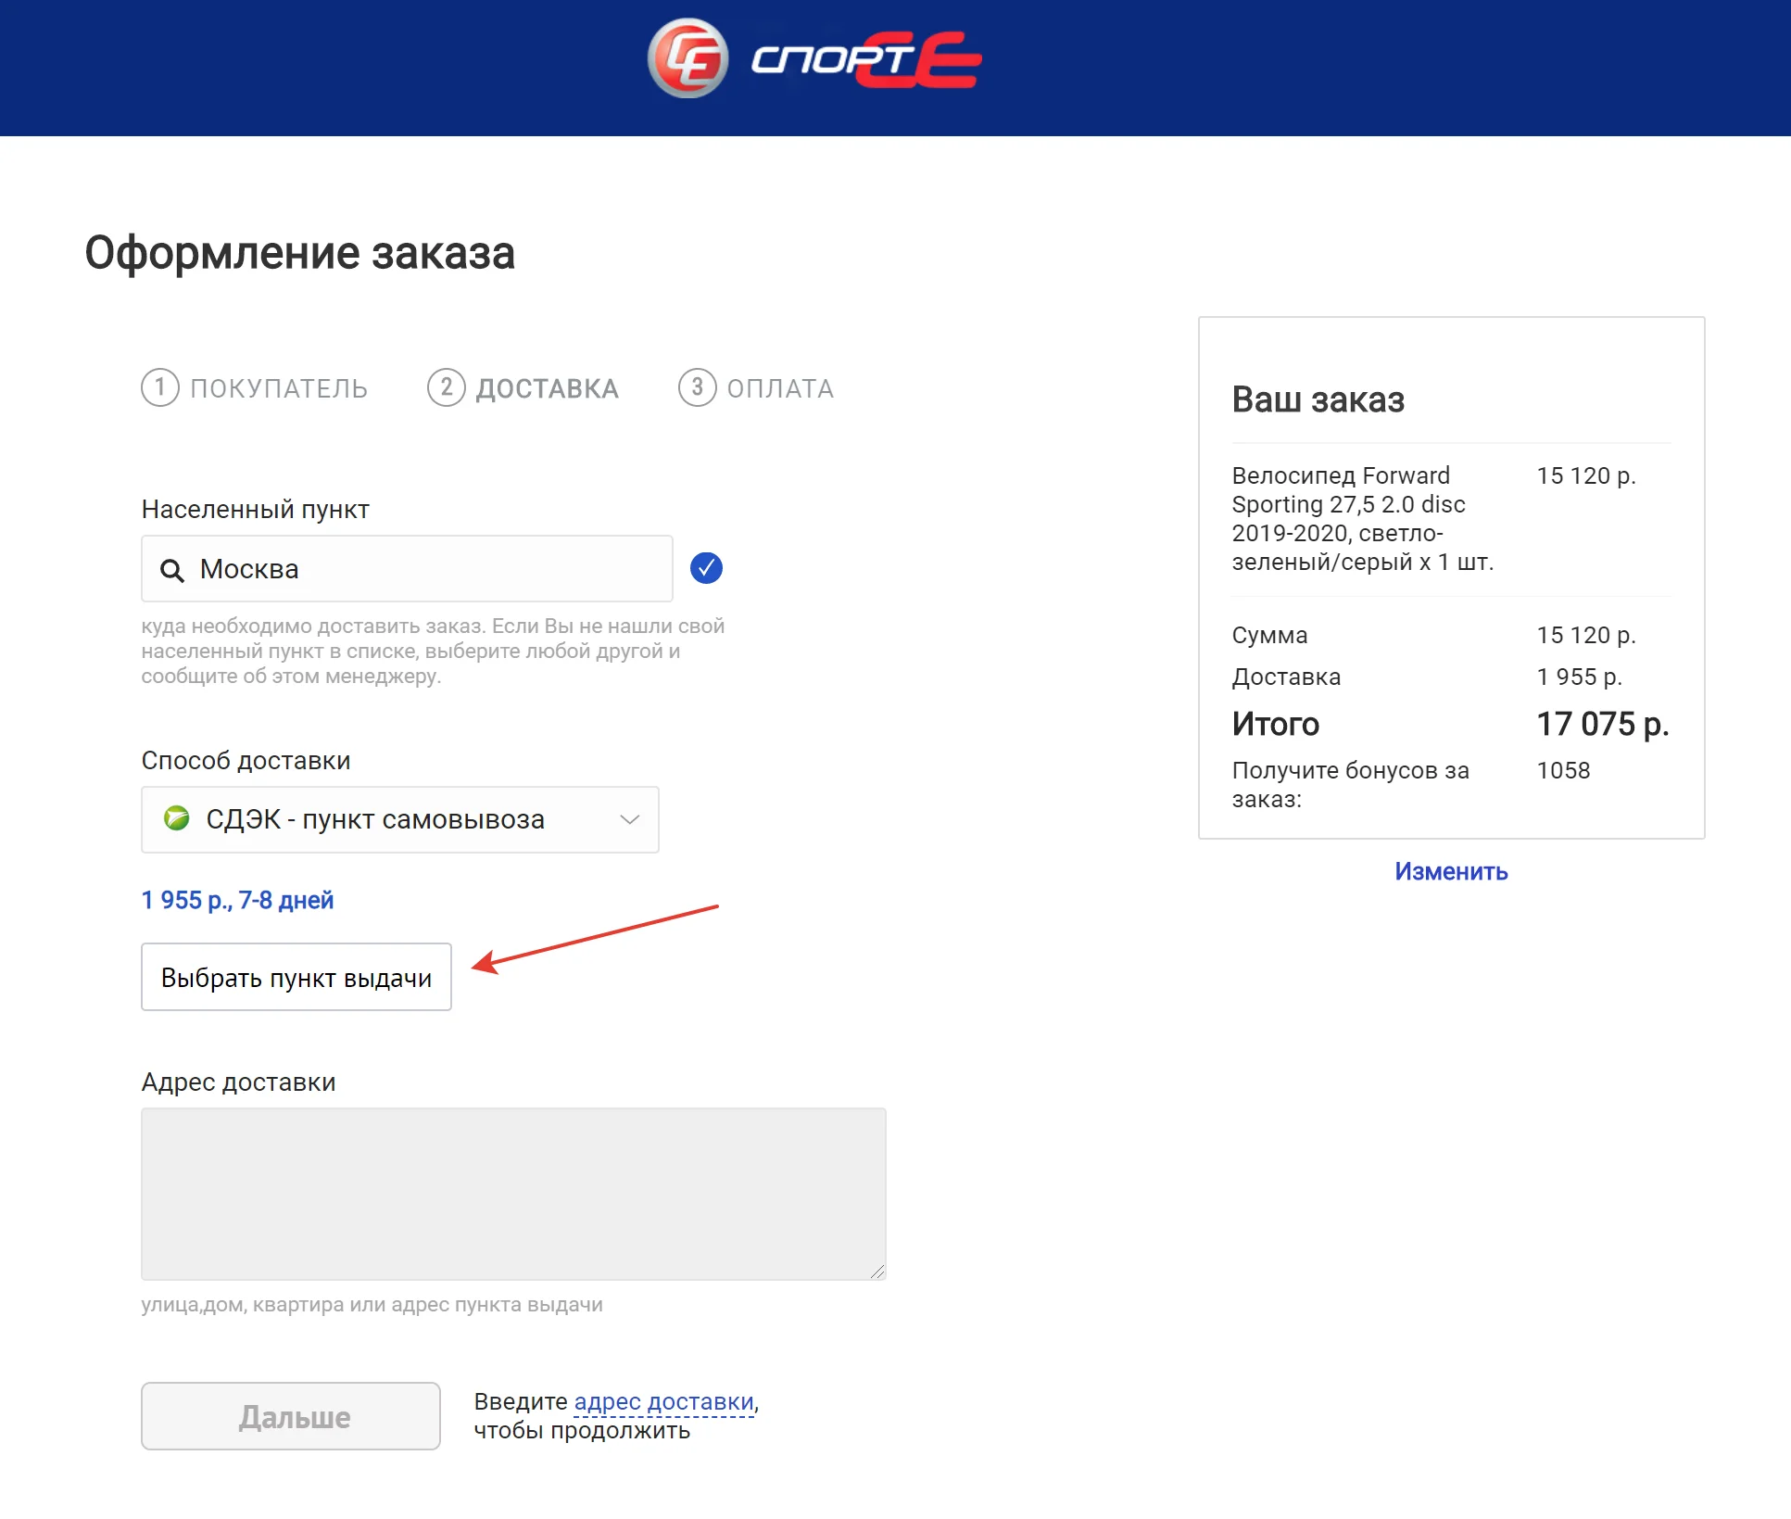The width and height of the screenshot is (1791, 1519).
Task: Click the blue checkmark next to Москва
Action: click(706, 568)
